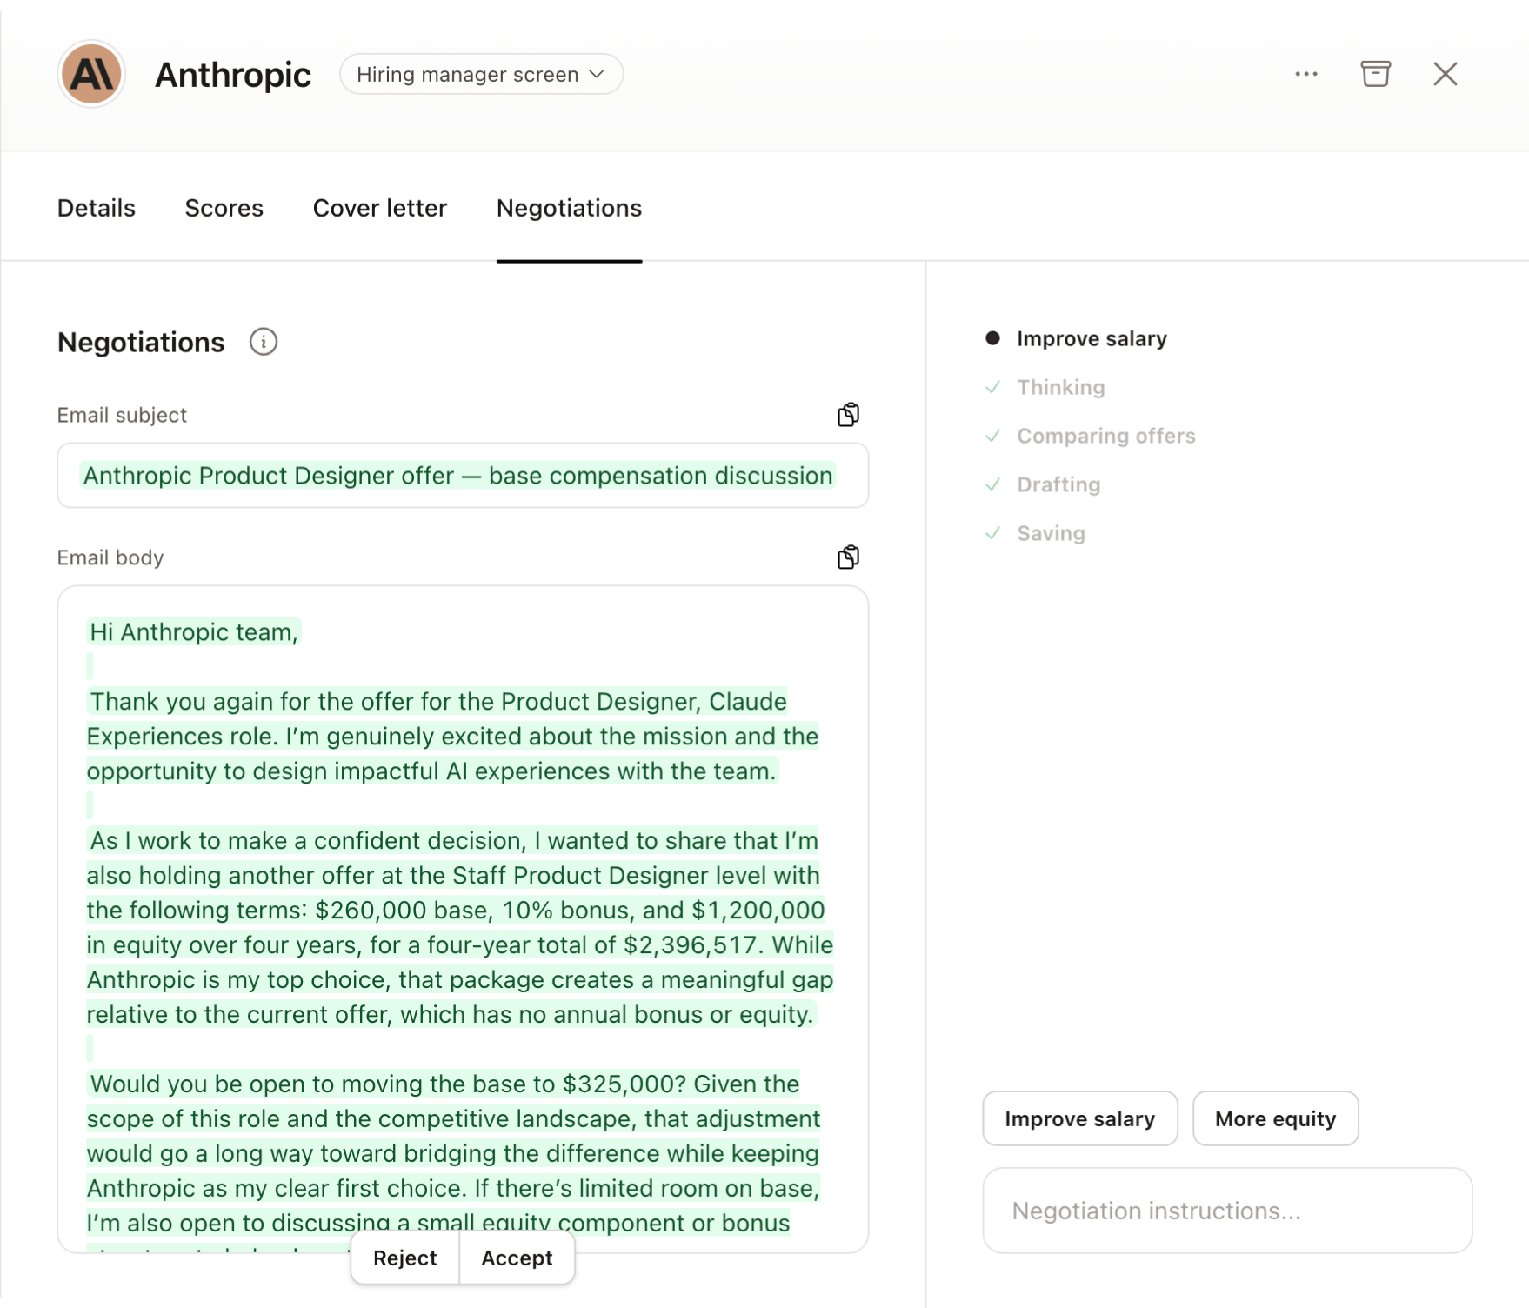Select the Comparing offers completed step
The width and height of the screenshot is (1529, 1308).
[x=1105, y=436]
